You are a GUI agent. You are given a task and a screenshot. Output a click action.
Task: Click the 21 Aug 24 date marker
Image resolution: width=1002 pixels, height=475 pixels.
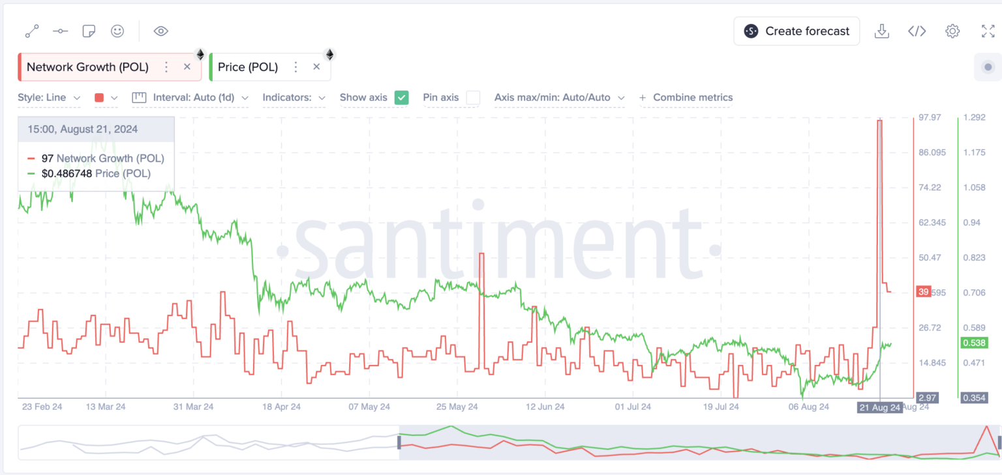[880, 407]
